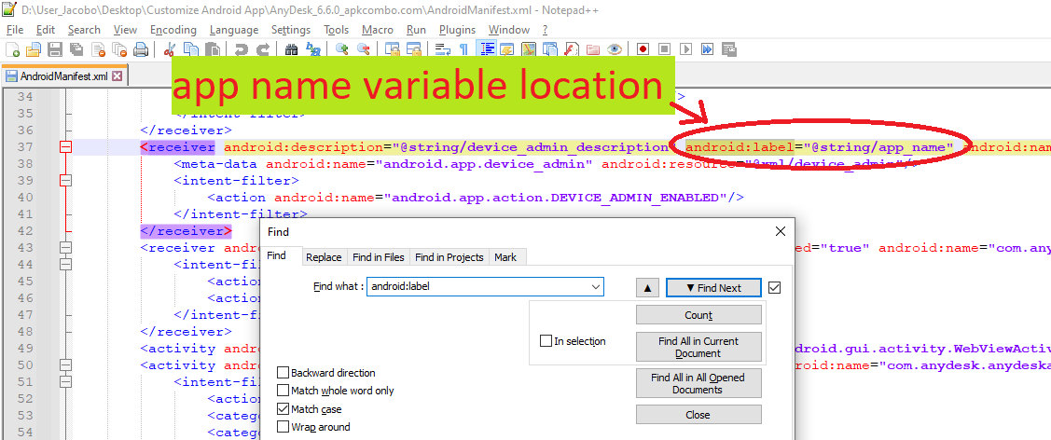Image resolution: width=1051 pixels, height=440 pixels.
Task: Click the Replace toolbar icon
Action: coord(313,49)
